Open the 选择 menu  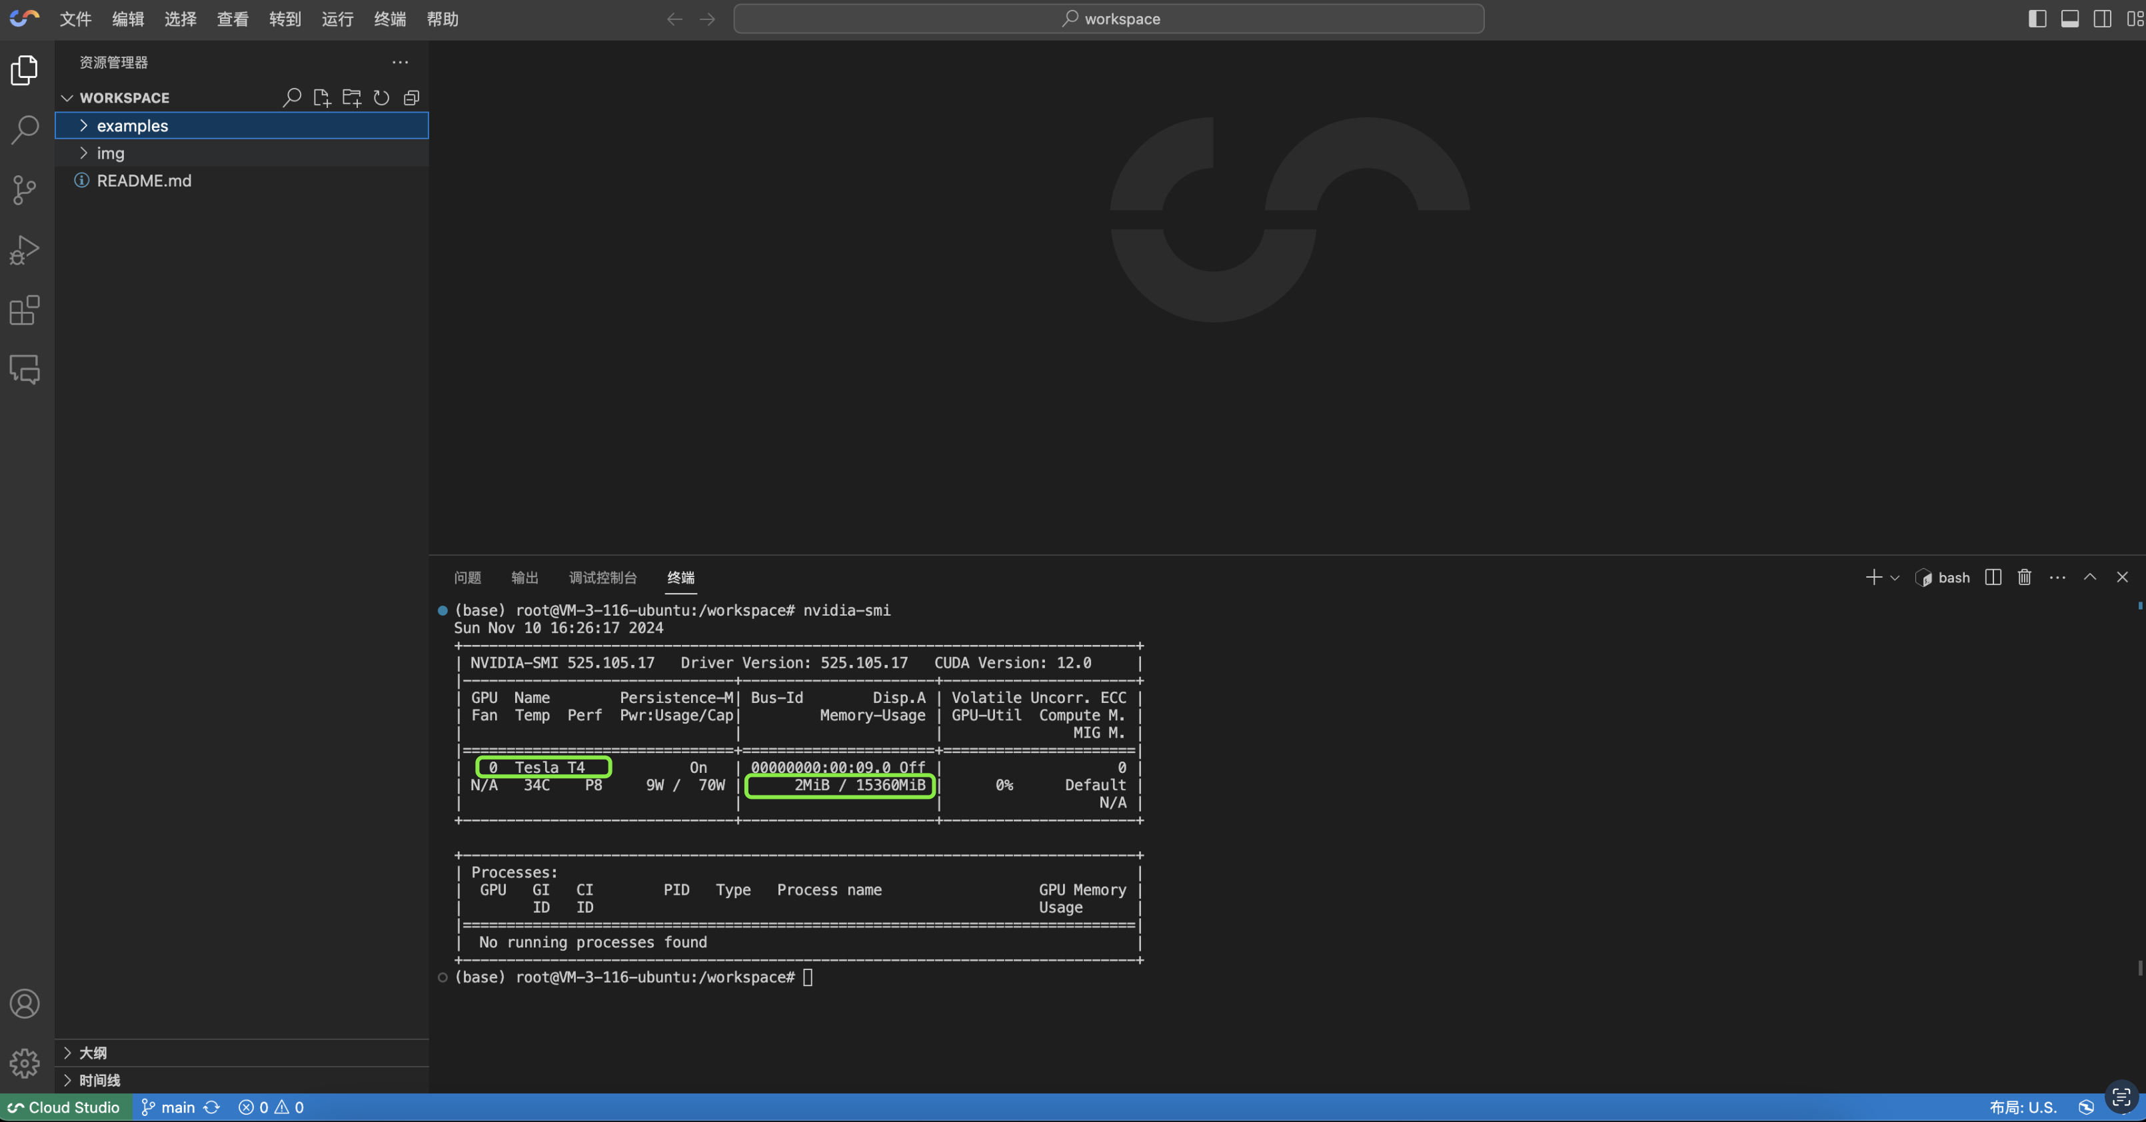point(181,19)
